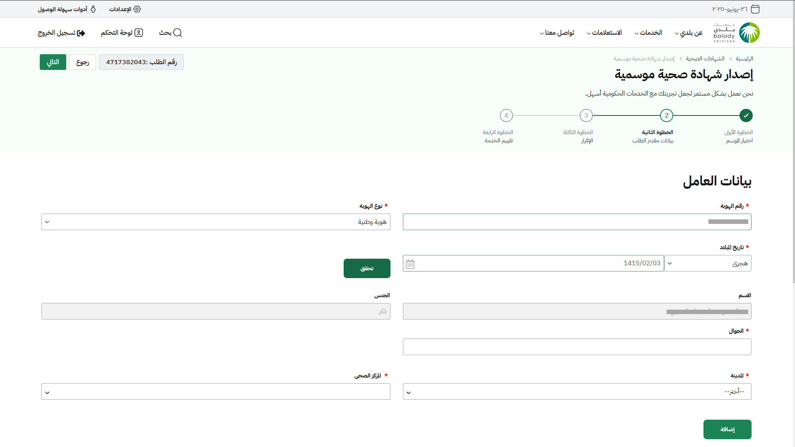Open the dashboard via the user panel icon
Viewport: 795px width, 447px height.
pyautogui.click(x=139, y=33)
